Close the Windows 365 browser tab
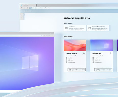 [x=35, y=5]
